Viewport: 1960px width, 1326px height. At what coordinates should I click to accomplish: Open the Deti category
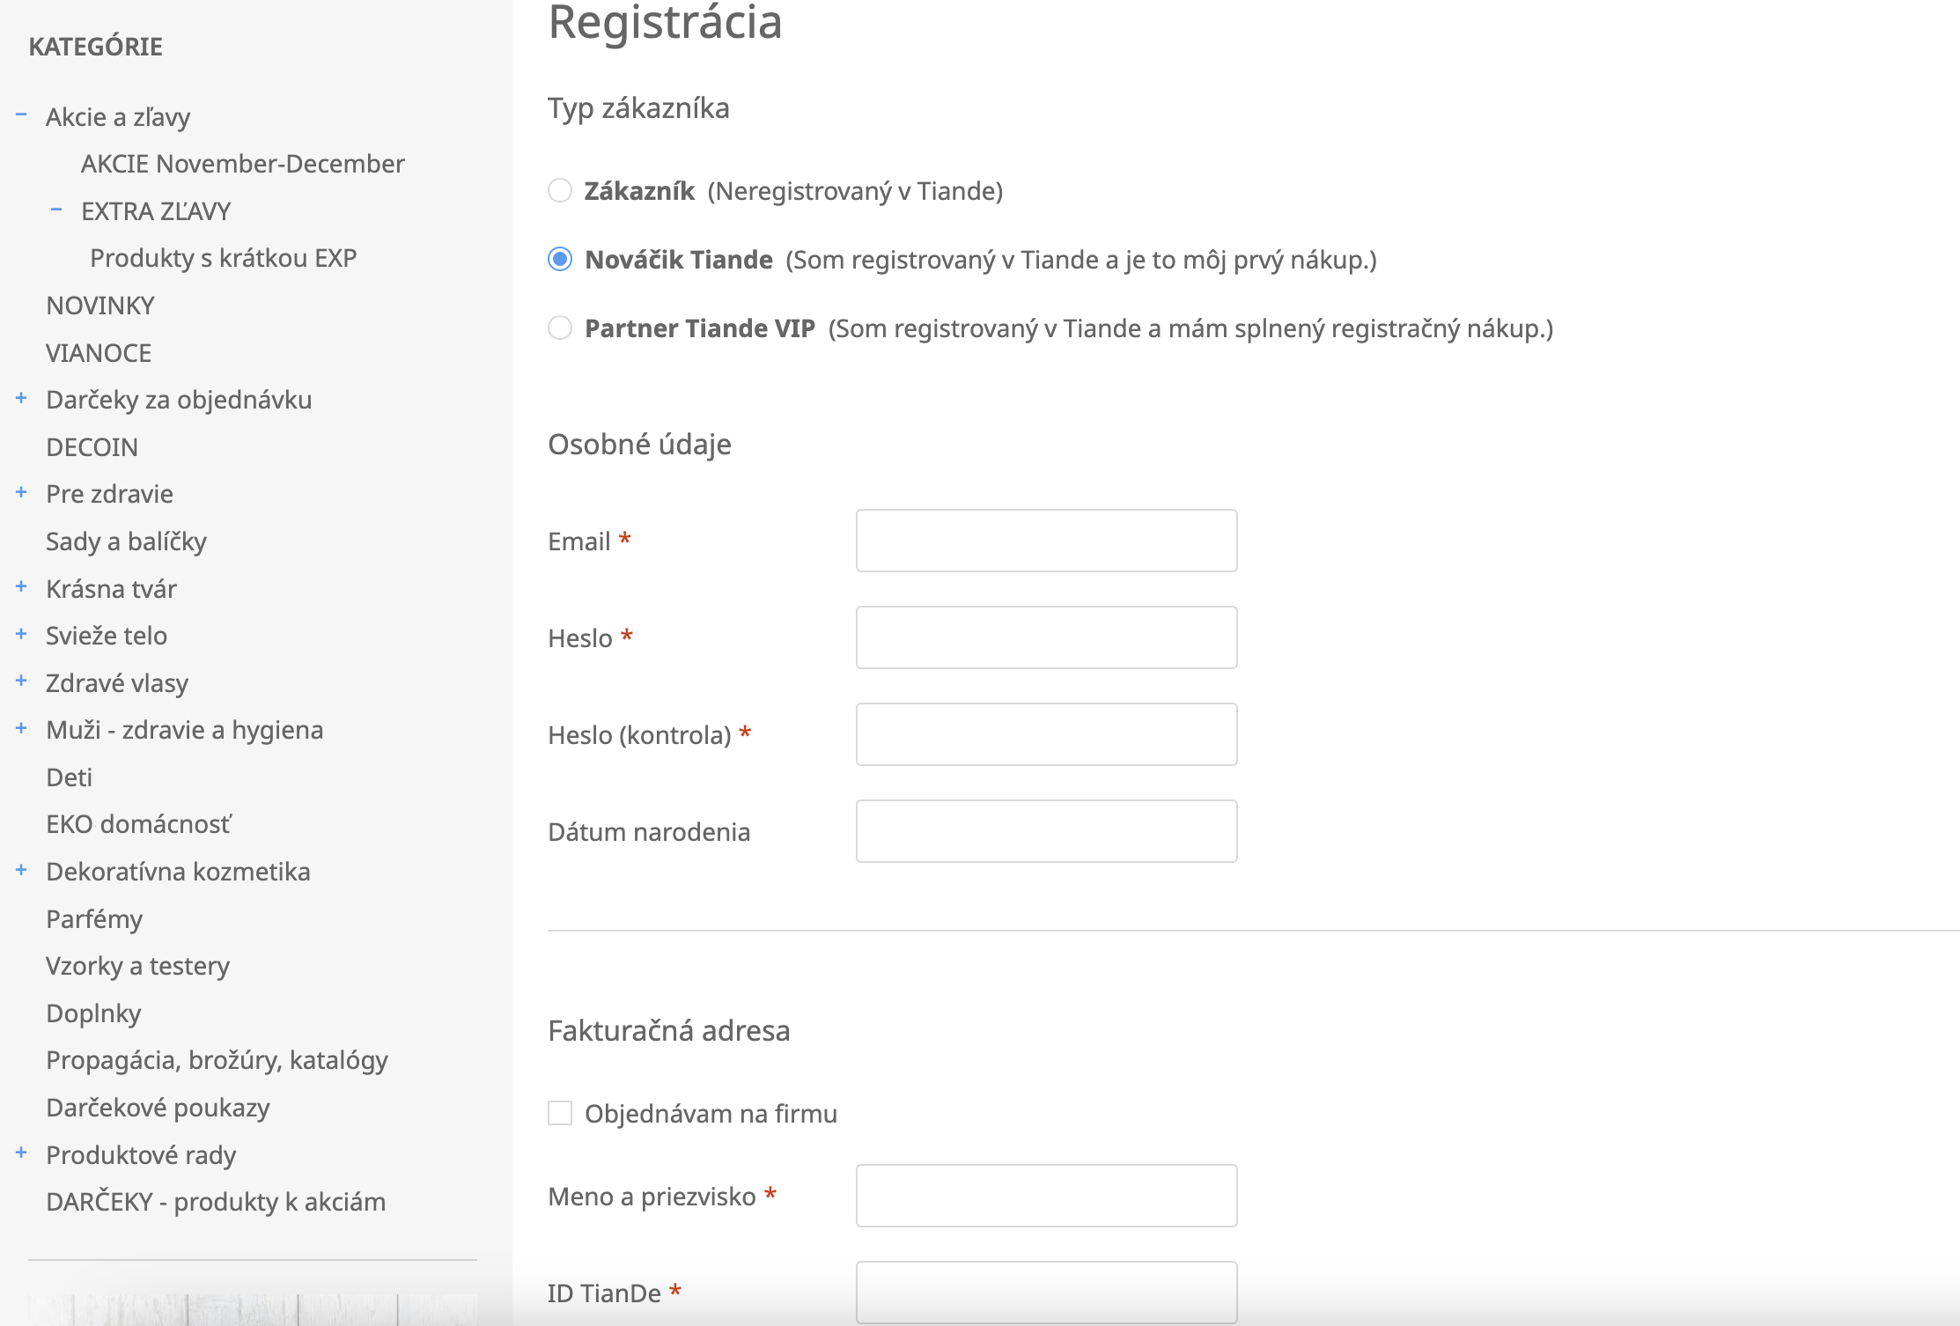tap(69, 777)
